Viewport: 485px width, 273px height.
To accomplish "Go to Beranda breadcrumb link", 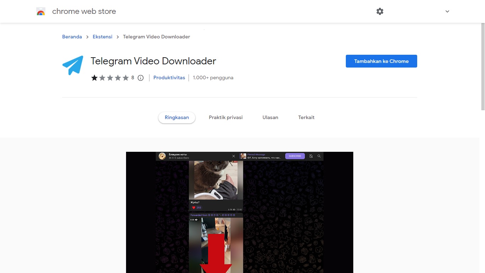I will tap(72, 37).
